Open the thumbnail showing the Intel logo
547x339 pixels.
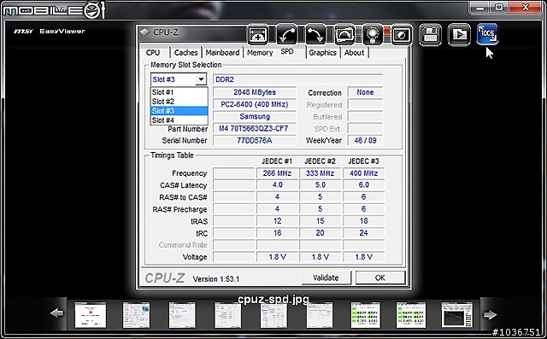(x=137, y=315)
